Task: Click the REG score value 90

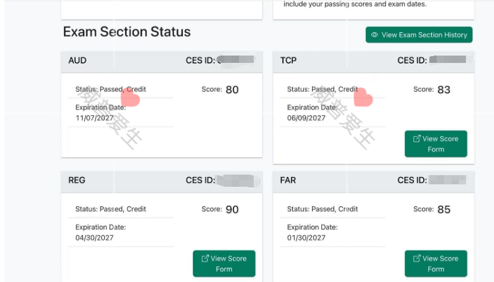Action: click(x=232, y=209)
